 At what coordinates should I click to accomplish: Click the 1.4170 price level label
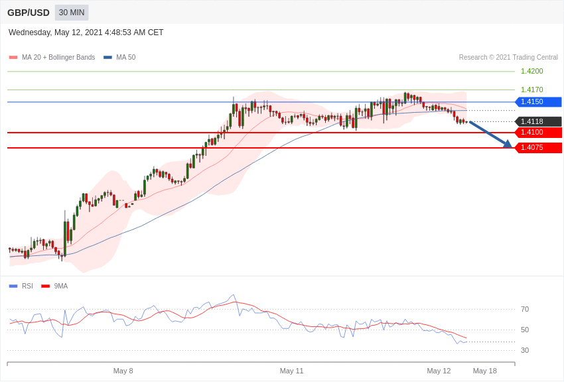click(531, 90)
